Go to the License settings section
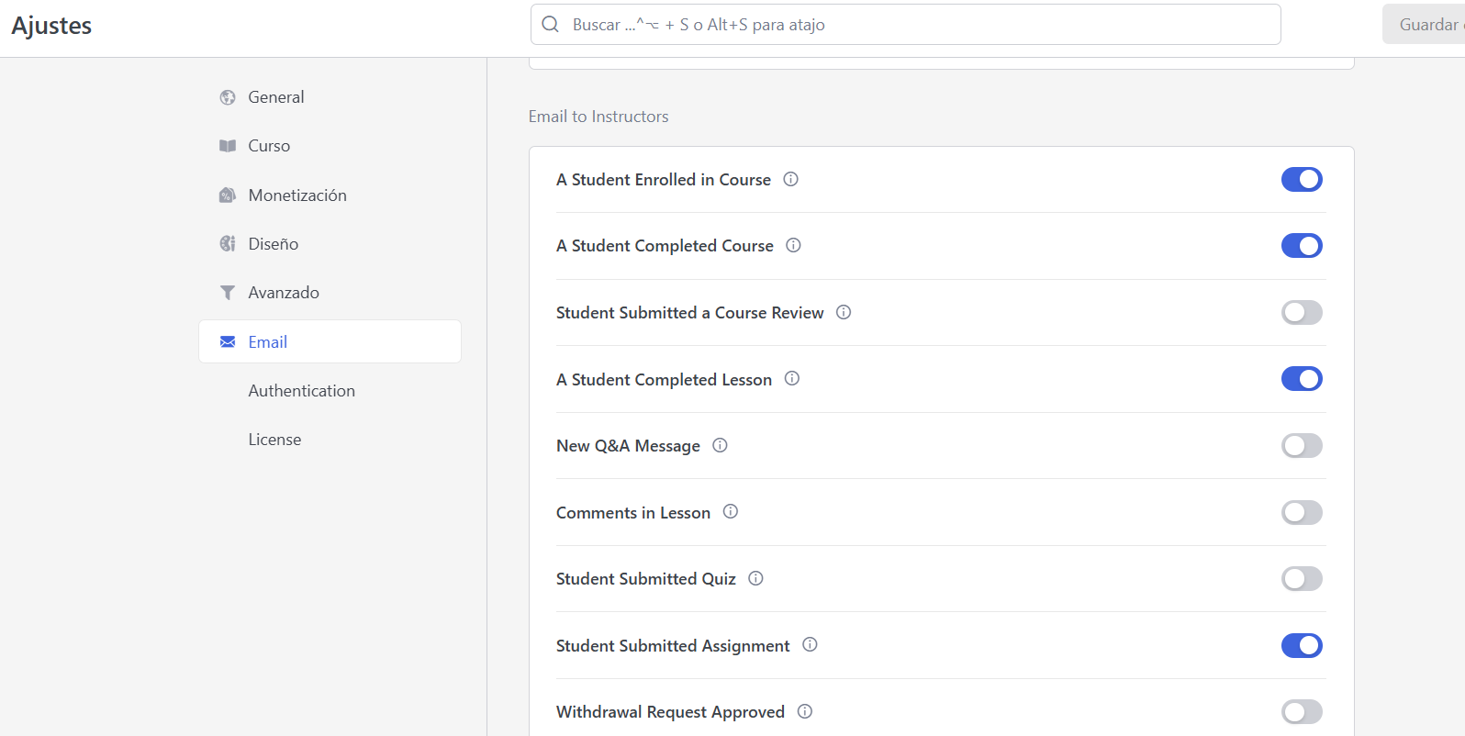This screenshot has height=736, width=1465. pos(274,440)
